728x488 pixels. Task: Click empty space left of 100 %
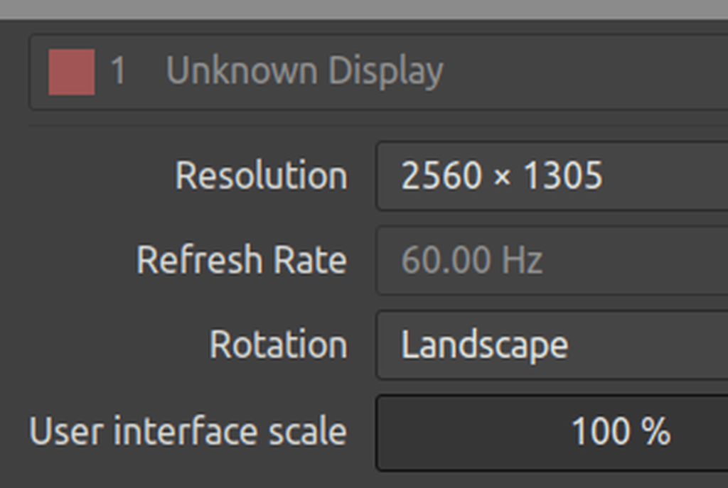[469, 432]
